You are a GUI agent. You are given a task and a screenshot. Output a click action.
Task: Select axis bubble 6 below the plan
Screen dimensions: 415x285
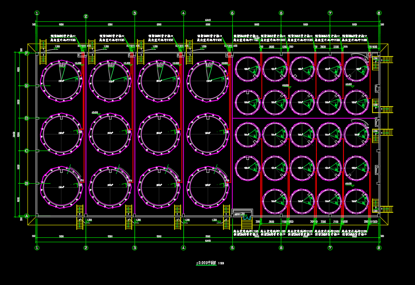[281, 248]
